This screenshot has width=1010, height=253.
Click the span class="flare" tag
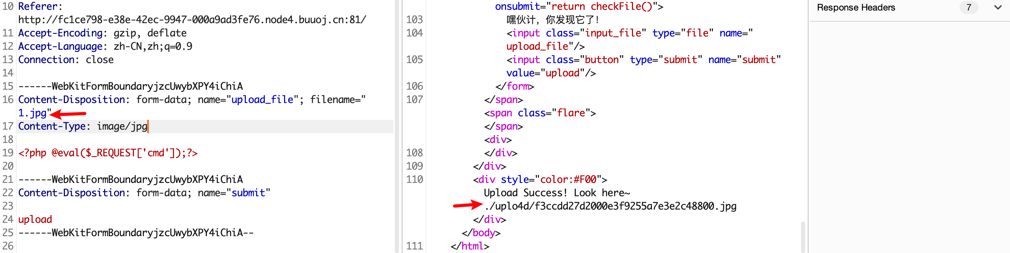point(540,113)
